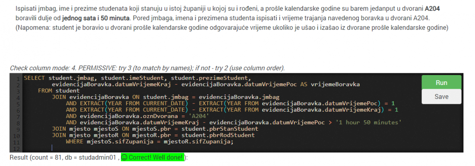Click FROM student on line 3
The height and width of the screenshot is (166, 475).
click(59, 91)
